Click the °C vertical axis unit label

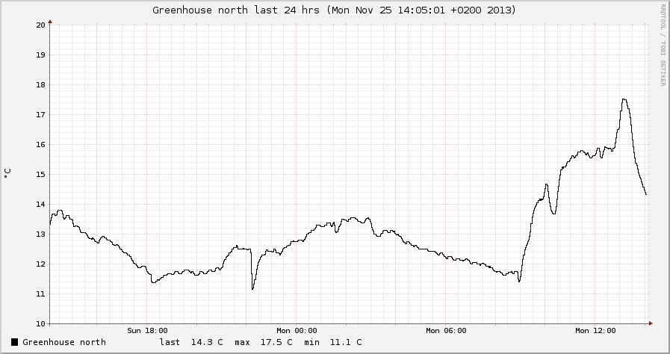7,173
